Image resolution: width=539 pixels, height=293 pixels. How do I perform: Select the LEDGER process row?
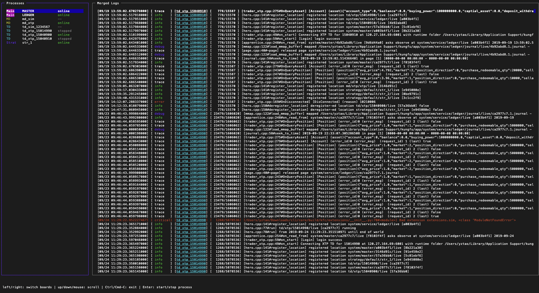point(45,15)
